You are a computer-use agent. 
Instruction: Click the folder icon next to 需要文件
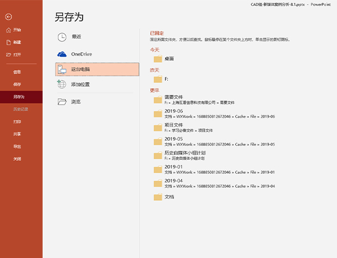[x=158, y=100]
